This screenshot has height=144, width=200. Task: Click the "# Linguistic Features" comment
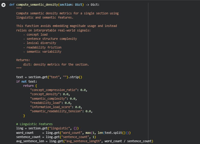pyautogui.click(x=34, y=124)
